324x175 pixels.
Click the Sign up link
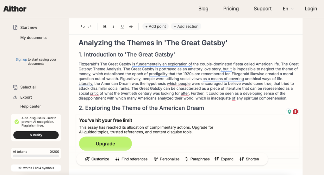coord(21,60)
